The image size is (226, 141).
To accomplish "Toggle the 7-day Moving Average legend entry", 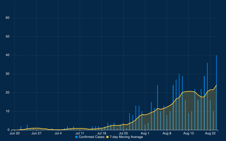I will (125, 137).
